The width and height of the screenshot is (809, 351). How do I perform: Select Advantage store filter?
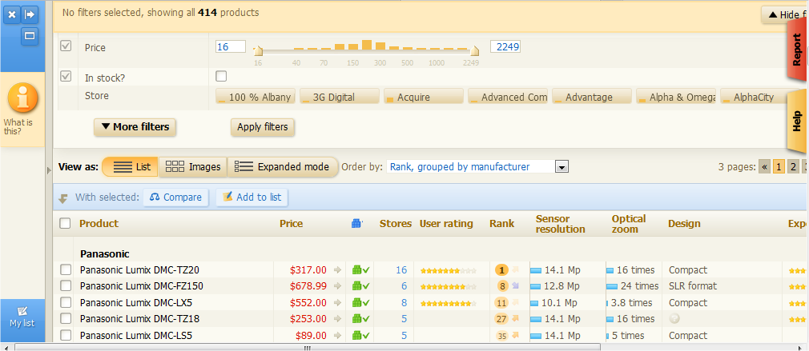592,96
